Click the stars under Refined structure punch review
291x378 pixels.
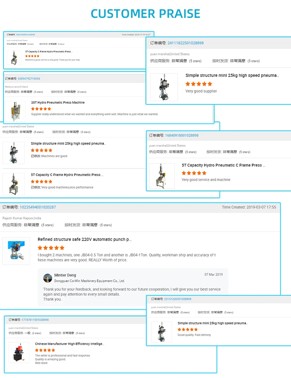pos(51,248)
